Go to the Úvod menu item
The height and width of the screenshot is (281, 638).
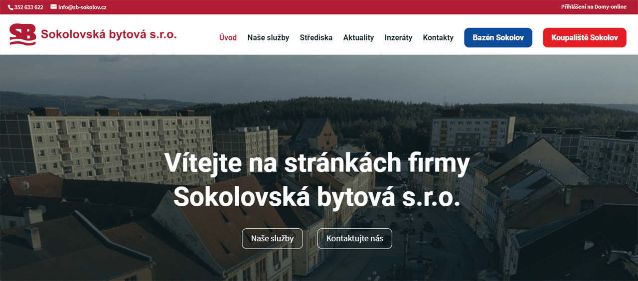click(x=228, y=38)
